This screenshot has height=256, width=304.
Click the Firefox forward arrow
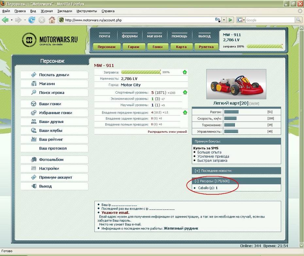[x=18, y=20]
